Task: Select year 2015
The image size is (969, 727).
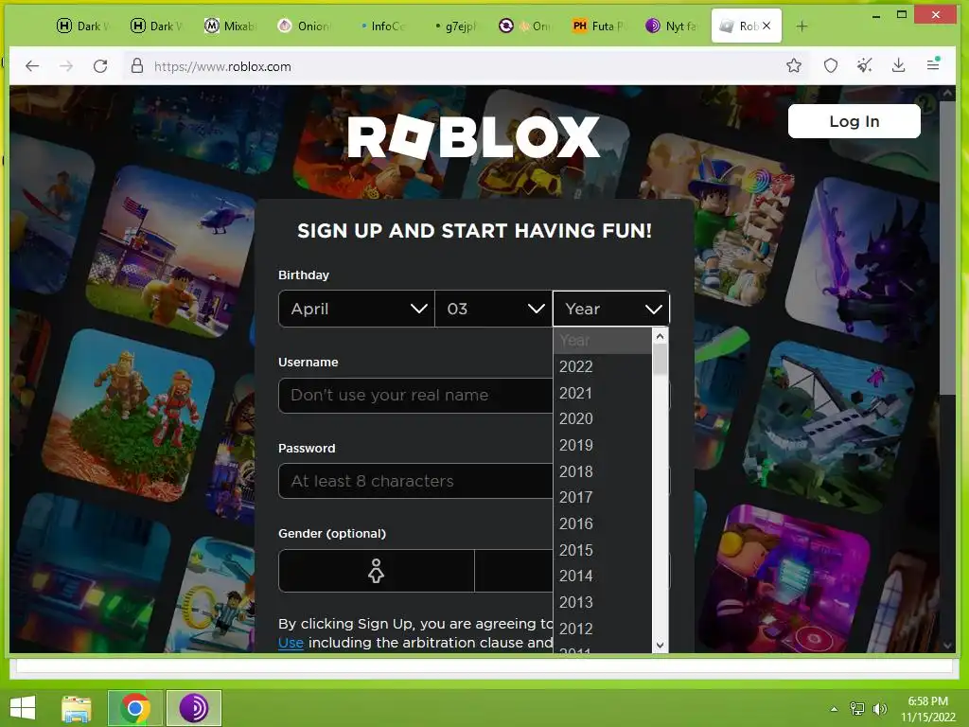Action: coord(603,550)
